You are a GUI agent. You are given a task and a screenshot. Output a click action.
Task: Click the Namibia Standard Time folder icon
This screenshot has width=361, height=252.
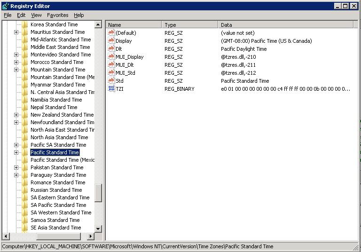tap(24, 100)
